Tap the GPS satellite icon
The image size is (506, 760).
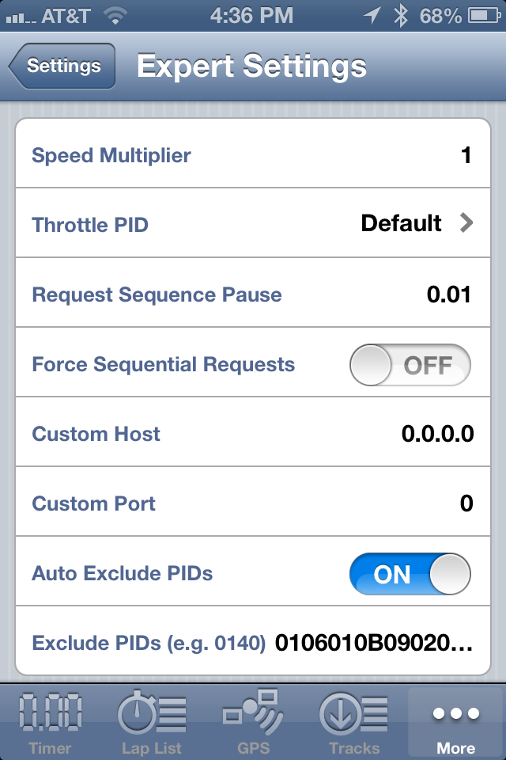[x=253, y=712]
